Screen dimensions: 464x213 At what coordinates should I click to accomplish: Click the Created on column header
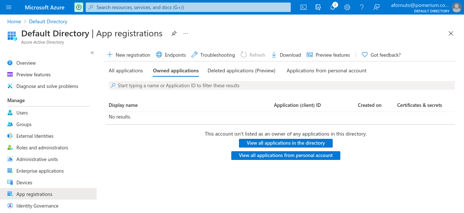point(370,105)
